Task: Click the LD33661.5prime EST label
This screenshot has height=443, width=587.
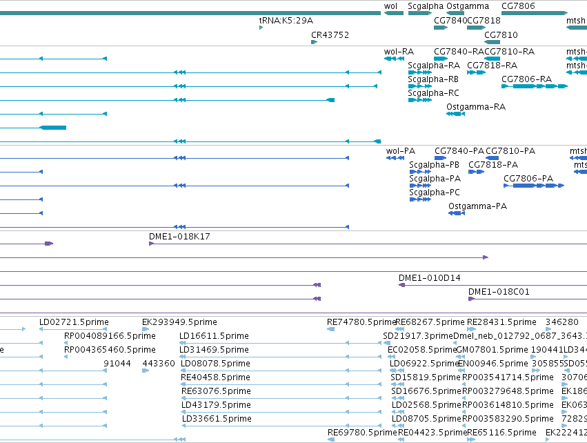Action: [x=217, y=420]
